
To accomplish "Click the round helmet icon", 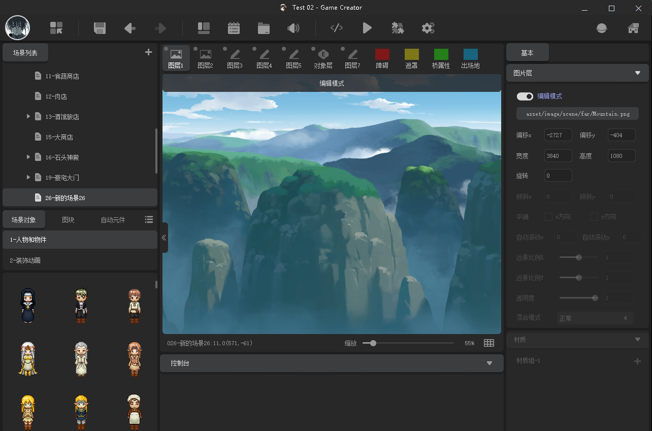I will click(x=602, y=28).
